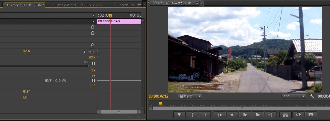
Task: Click the 90.0 ° value
Action: tap(26, 91)
